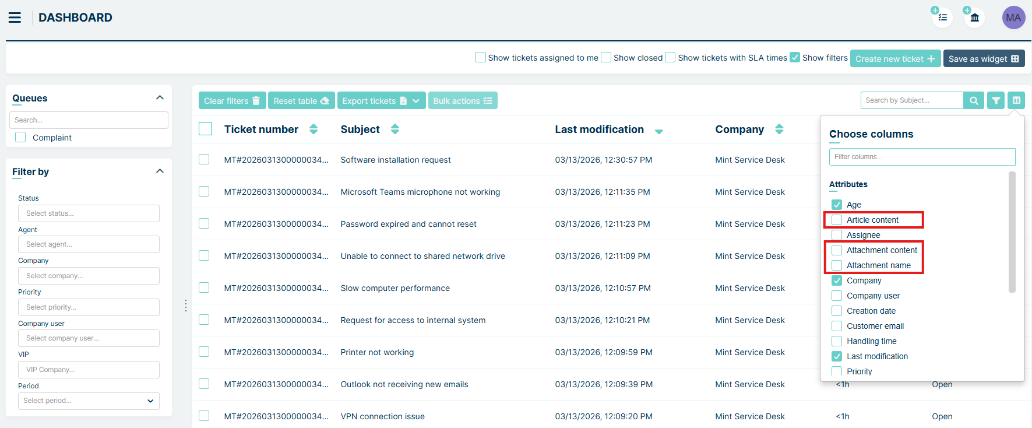Click the Subject column header
Viewport: 1032px width, 428px height.
tap(360, 129)
